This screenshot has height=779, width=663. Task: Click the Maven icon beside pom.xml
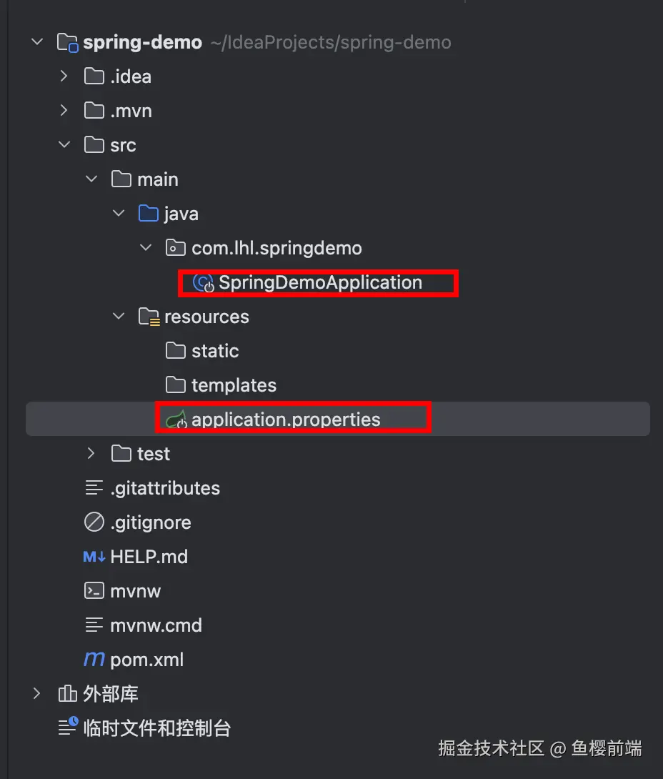coord(94,659)
